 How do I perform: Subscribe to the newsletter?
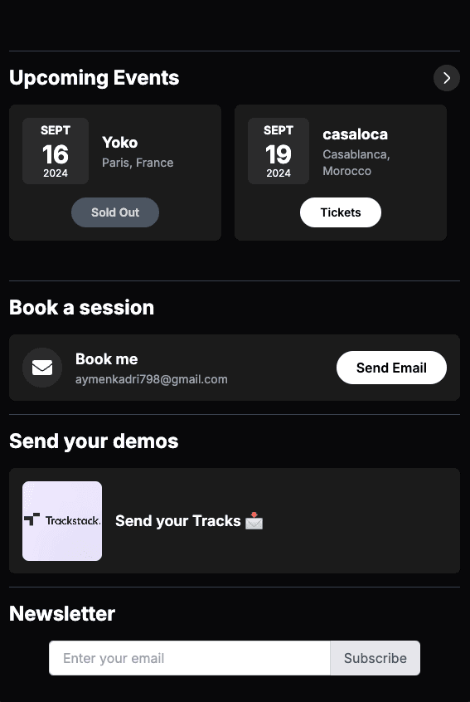[376, 658]
